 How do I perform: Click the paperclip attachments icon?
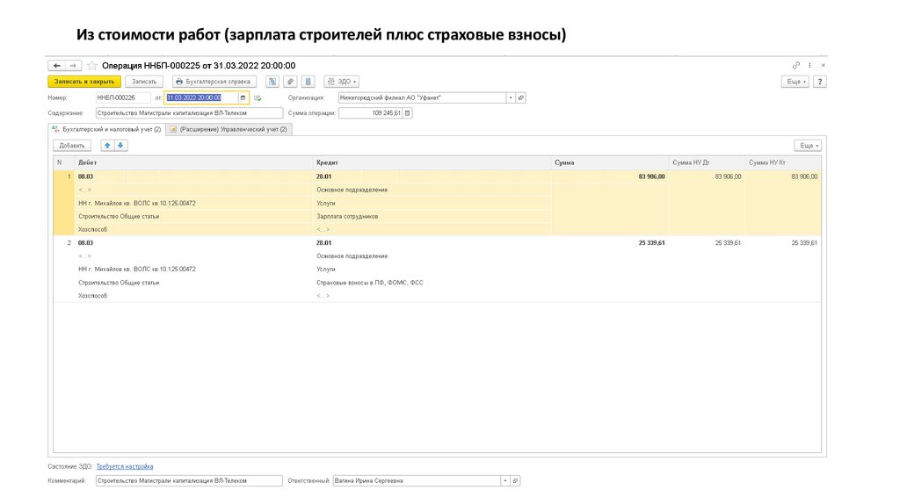point(291,81)
